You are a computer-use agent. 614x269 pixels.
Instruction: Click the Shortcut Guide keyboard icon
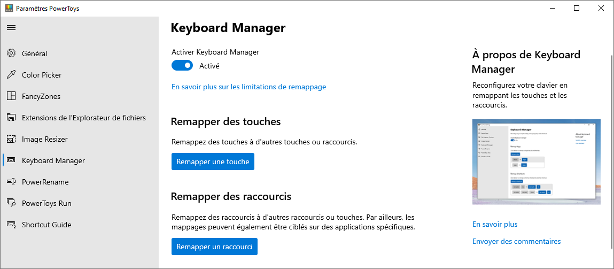[11, 225]
